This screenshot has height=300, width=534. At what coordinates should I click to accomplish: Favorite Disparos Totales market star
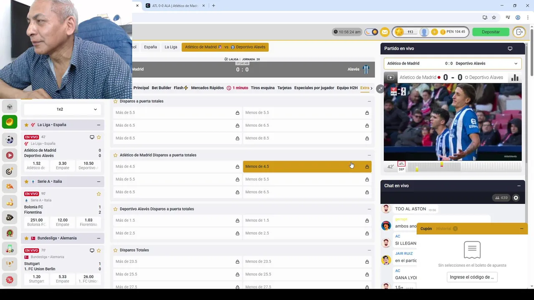pos(115,250)
